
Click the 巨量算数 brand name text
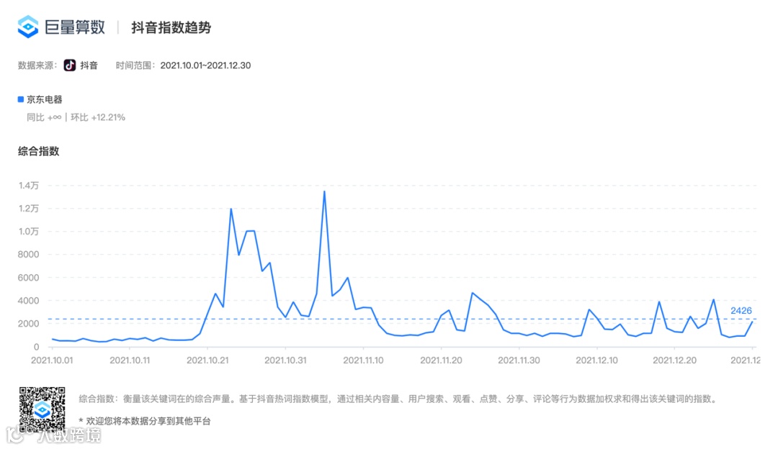coord(75,27)
